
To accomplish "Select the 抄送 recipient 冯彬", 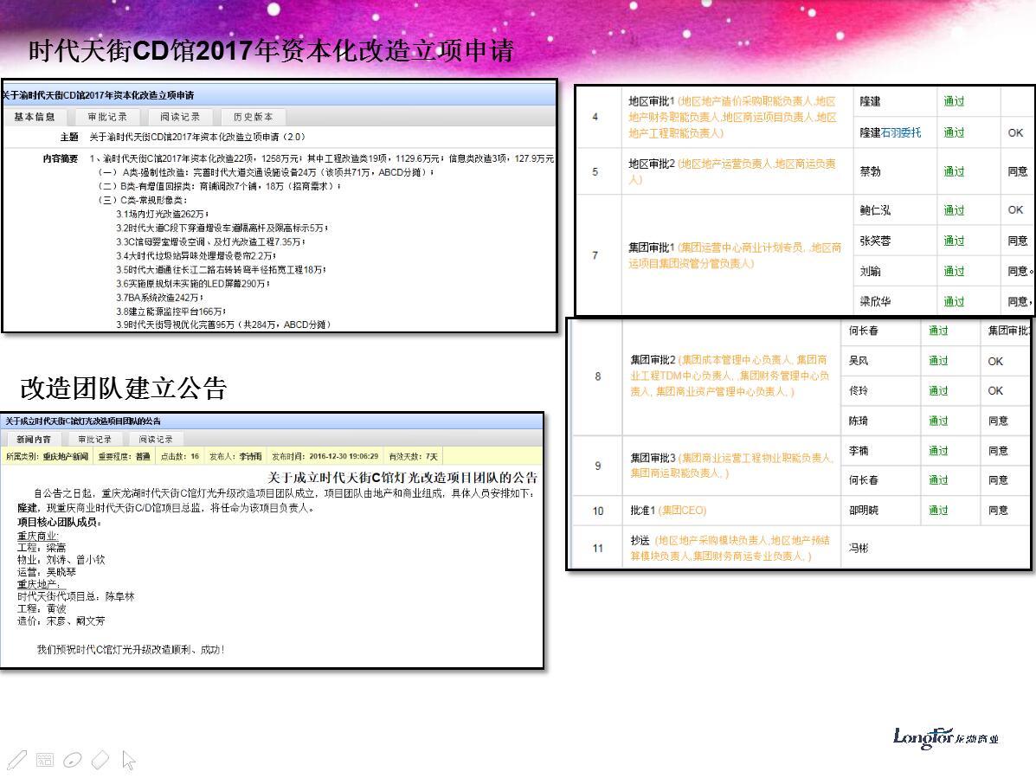I will pyautogui.click(x=859, y=548).
